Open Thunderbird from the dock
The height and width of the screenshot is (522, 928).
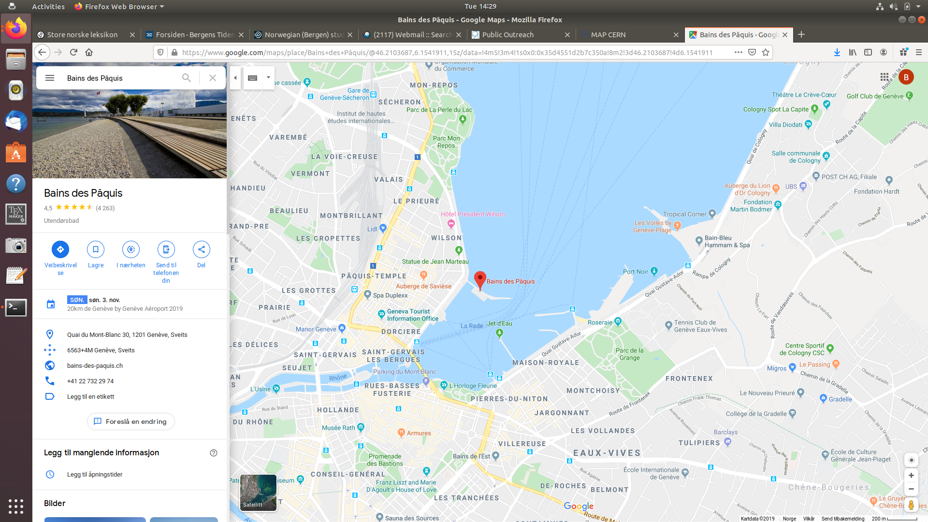16,121
